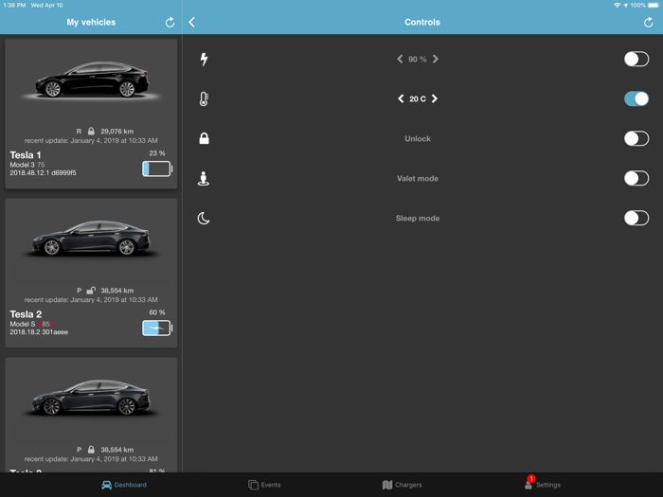Image resolution: width=663 pixels, height=497 pixels.
Task: Tap Tesla 2 unlocked padlock icon
Action: [x=91, y=291]
